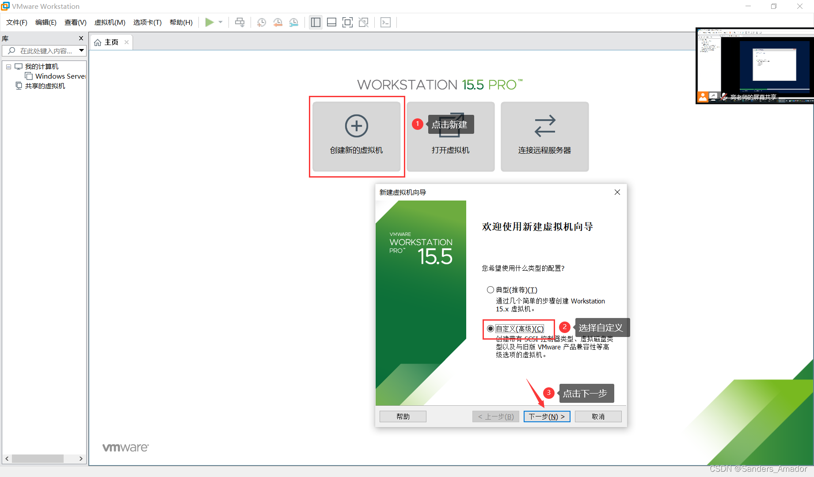814x477 pixels.
Task: Open the 文件(F) menu
Action: [x=17, y=22]
